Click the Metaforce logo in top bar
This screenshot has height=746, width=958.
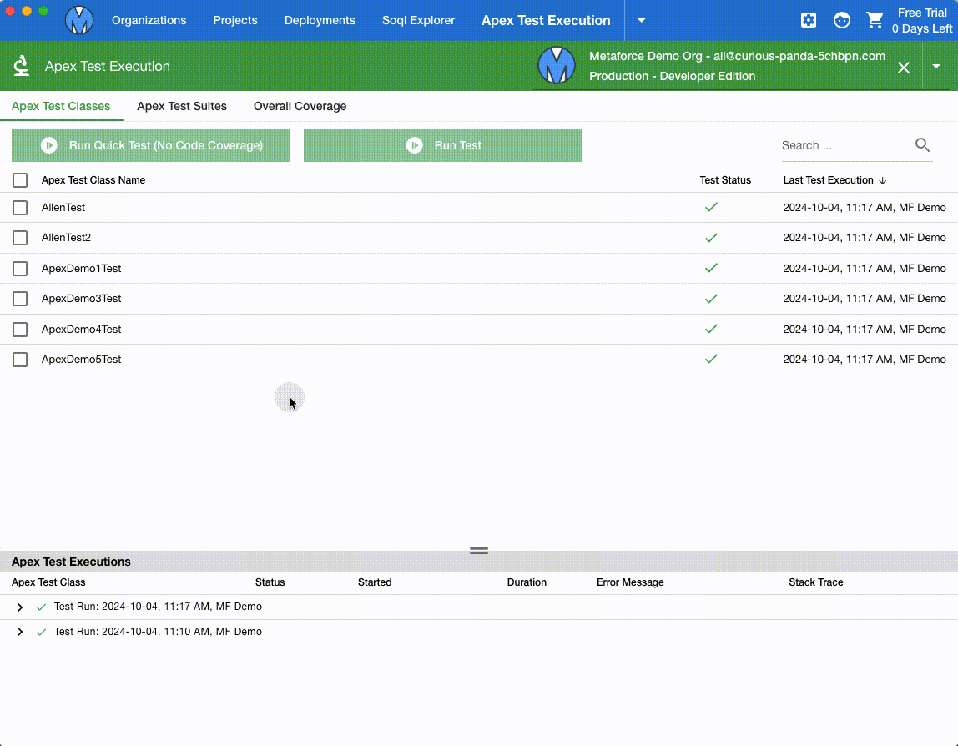(x=79, y=19)
